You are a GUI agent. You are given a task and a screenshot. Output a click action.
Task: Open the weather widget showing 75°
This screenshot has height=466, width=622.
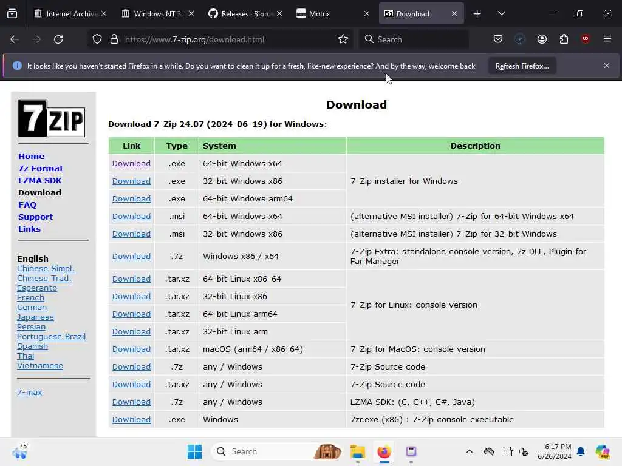click(x=21, y=451)
